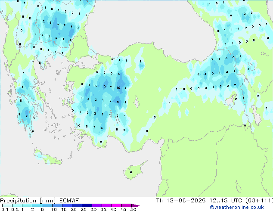Click the 30–35 mm purple swatch

coord(96,205)
